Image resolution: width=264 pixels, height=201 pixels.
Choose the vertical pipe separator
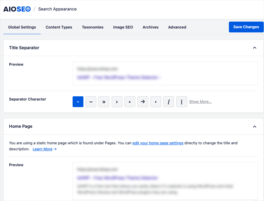click(182, 102)
